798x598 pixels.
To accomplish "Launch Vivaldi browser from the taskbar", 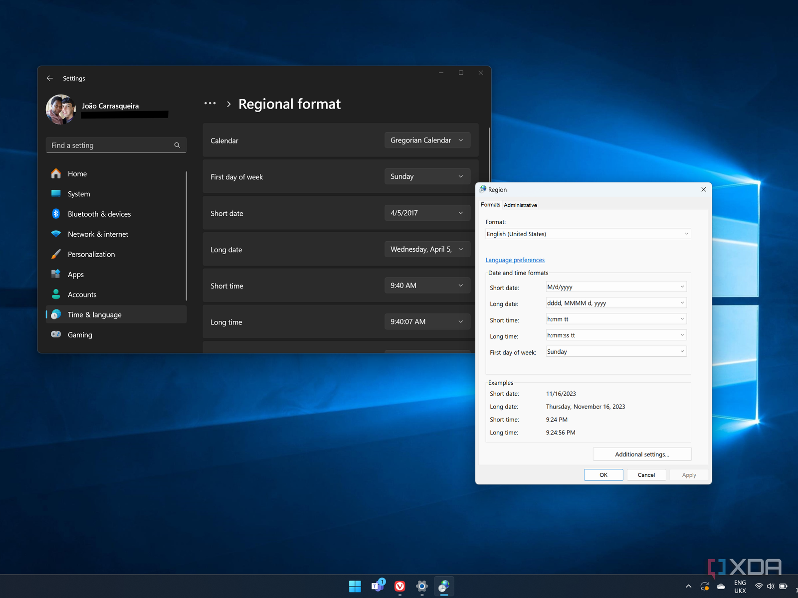I will [x=399, y=587].
